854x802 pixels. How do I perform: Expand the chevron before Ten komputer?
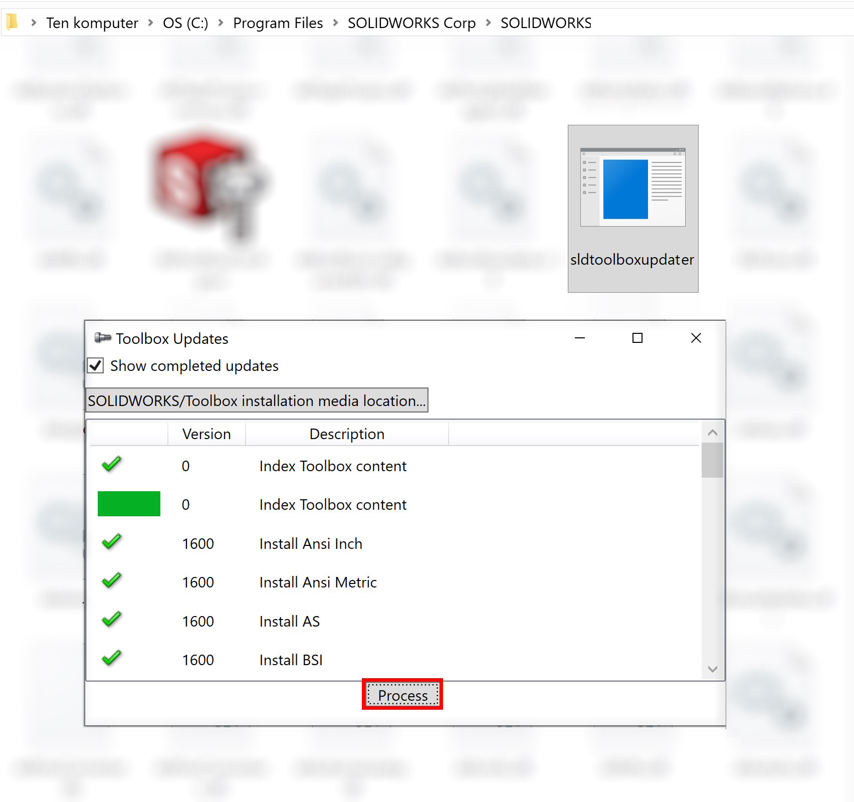pos(34,23)
